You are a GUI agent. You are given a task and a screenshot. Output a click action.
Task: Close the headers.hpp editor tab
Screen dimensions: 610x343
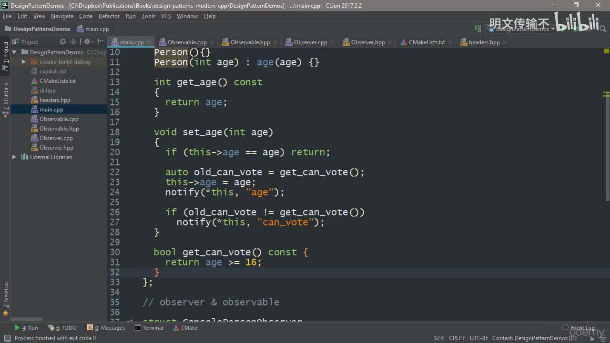[x=505, y=42]
